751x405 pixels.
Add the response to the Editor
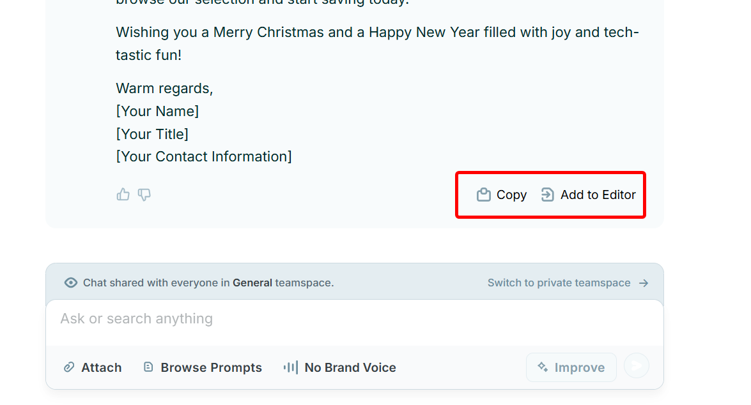[589, 195]
